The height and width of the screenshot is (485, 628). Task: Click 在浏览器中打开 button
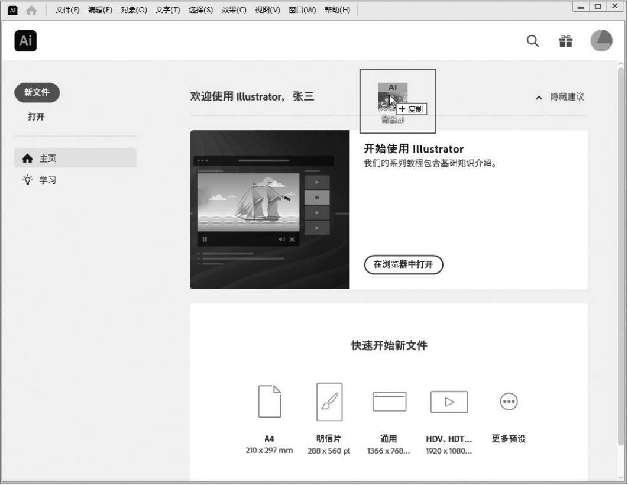(x=403, y=264)
